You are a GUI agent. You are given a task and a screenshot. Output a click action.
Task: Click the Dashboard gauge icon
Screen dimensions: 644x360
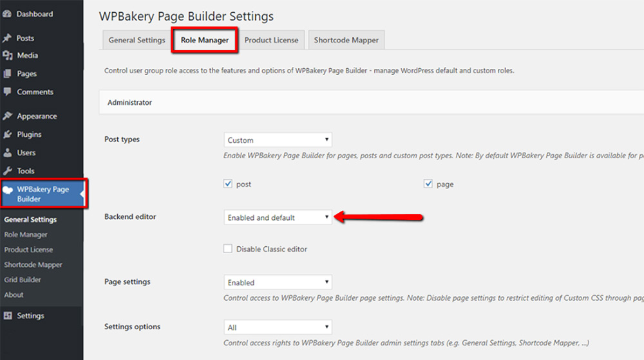click(7, 14)
